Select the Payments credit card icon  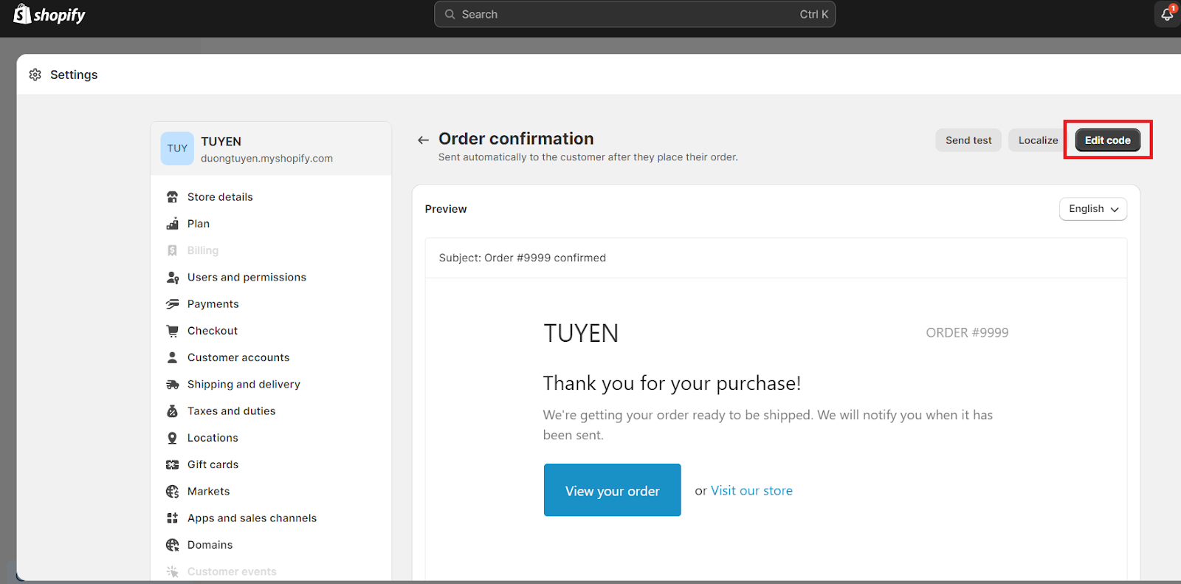coord(172,303)
